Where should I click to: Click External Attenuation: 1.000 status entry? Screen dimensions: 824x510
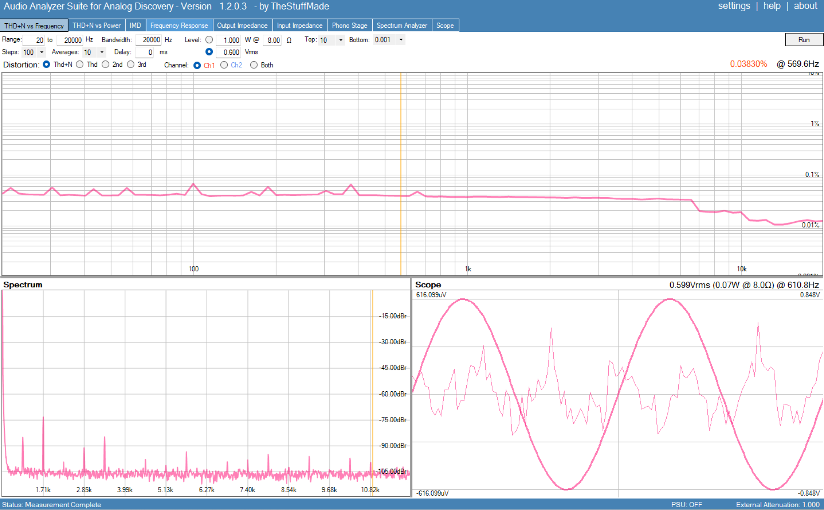[777, 505]
